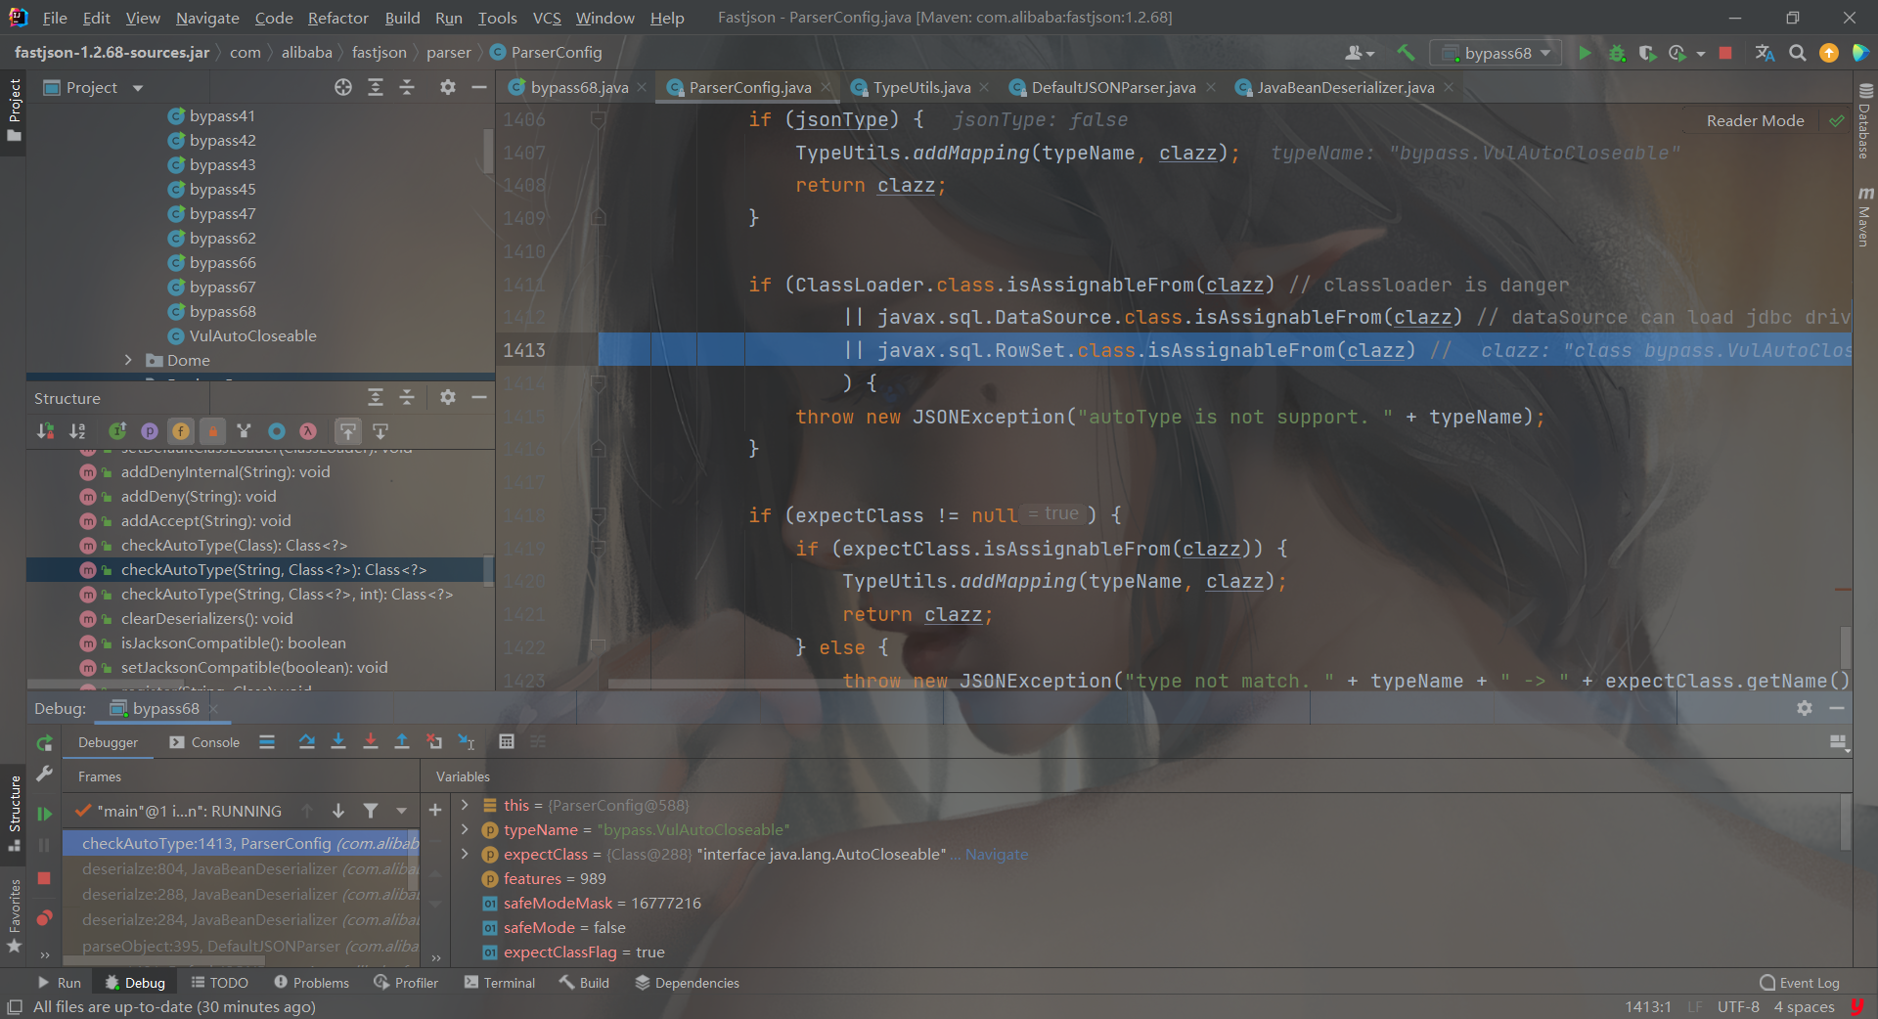Toggle autoscroll from source in Structure
1878x1019 pixels.
pyautogui.click(x=380, y=431)
